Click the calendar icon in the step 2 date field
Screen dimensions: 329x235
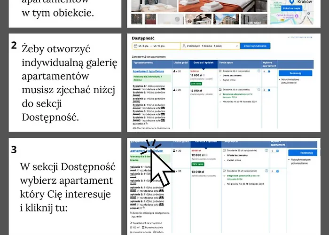coord(135,46)
